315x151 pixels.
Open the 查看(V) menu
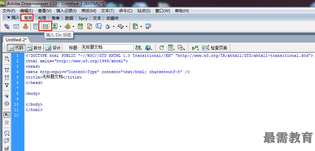[45, 11]
